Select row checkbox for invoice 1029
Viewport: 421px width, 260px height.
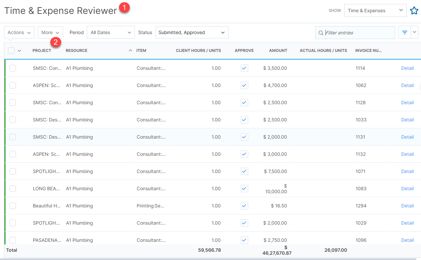(13, 223)
